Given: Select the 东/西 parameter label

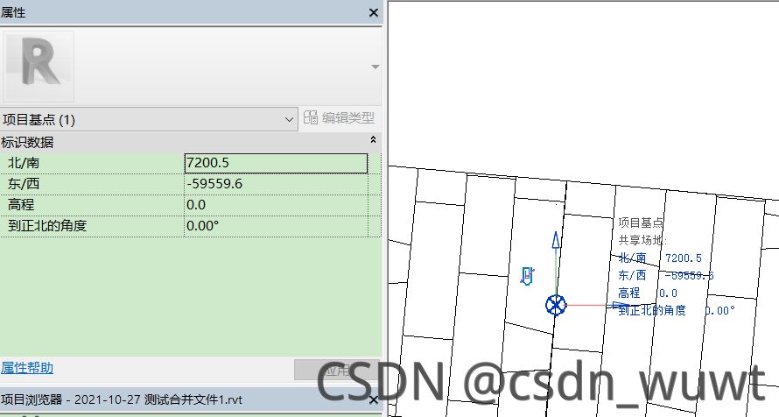Looking at the screenshot, I should coord(24,184).
